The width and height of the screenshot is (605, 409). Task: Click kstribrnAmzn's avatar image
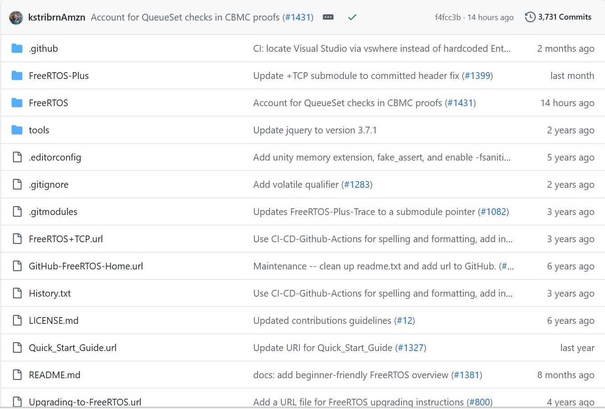tap(17, 17)
